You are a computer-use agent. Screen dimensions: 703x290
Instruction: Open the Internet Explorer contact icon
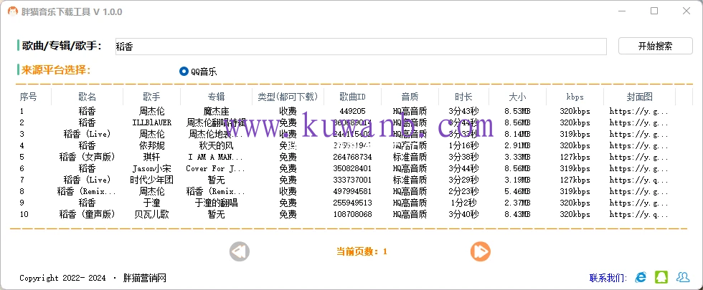pyautogui.click(x=641, y=278)
